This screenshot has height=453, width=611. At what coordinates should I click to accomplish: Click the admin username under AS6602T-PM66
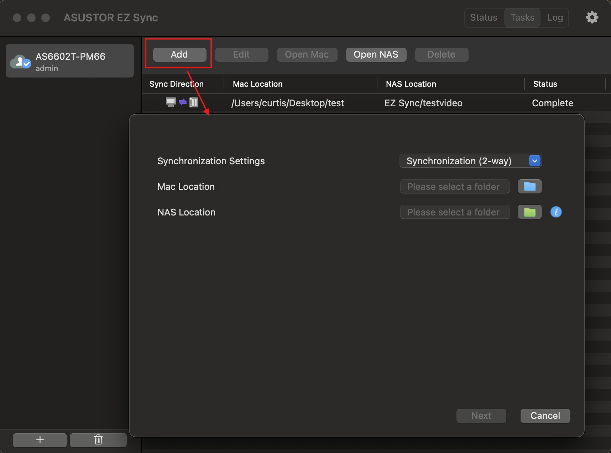pos(47,68)
